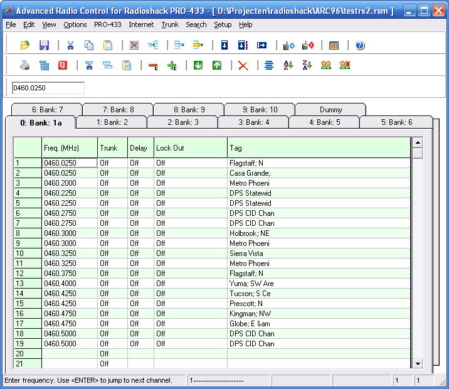The image size is (449, 389).
Task: Click the frequency input field showing 0460.0250
Action: click(48, 88)
